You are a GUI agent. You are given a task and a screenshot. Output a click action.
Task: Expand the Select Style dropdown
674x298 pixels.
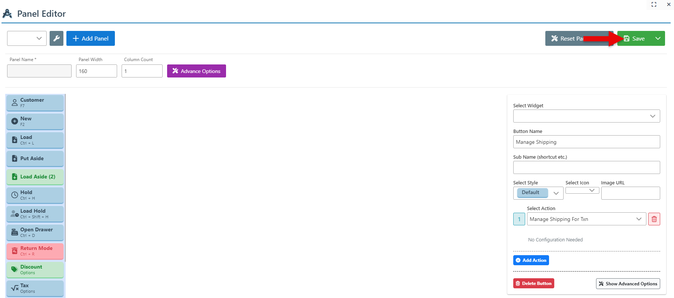538,193
